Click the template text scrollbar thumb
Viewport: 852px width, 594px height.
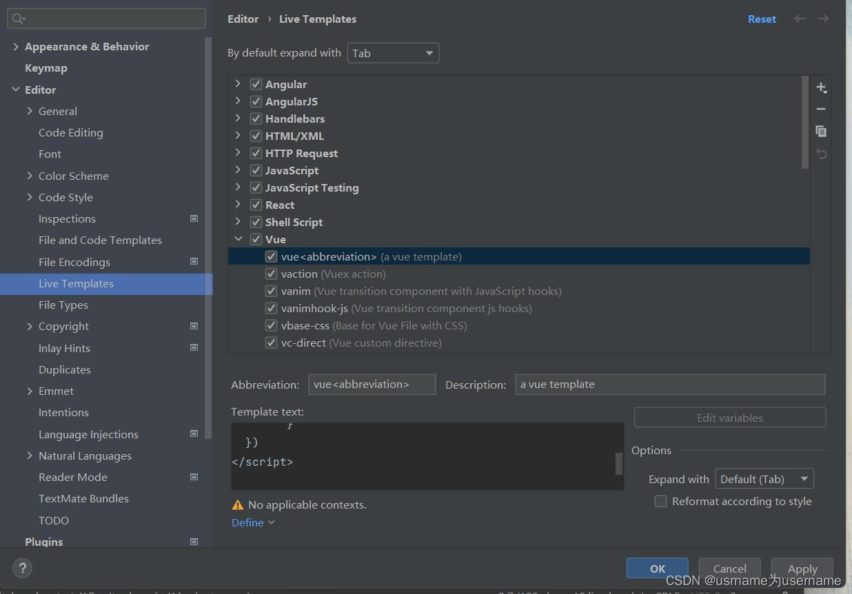tap(618, 464)
